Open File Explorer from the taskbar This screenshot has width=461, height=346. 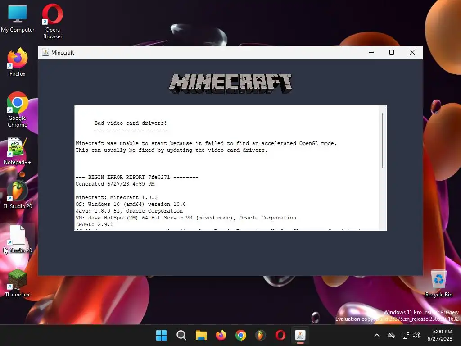click(x=201, y=335)
